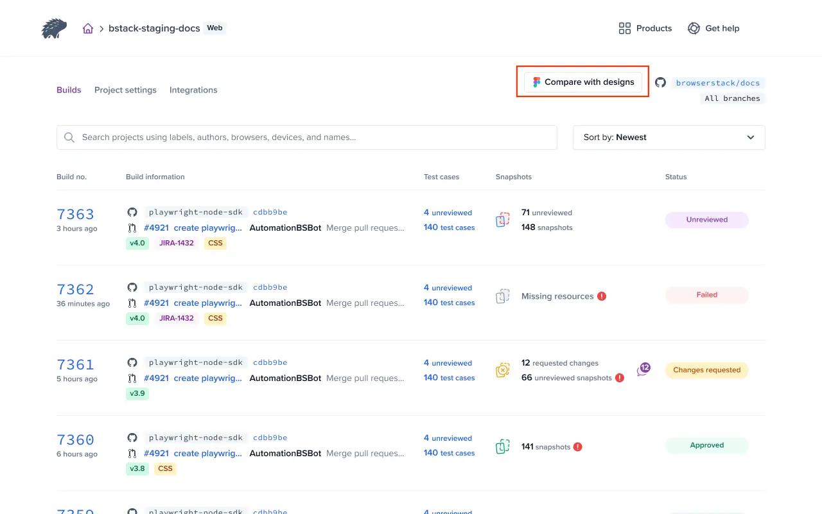Click GitHub icon next to browserstack/docs
Image resolution: width=822 pixels, height=514 pixels.
point(660,82)
